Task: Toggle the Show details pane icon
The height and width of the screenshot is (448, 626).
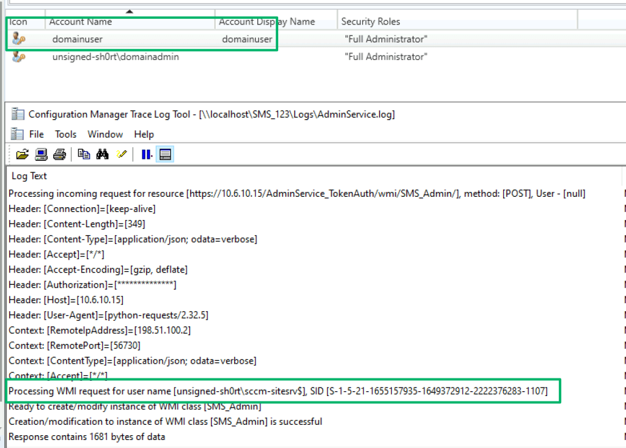Action: [164, 155]
